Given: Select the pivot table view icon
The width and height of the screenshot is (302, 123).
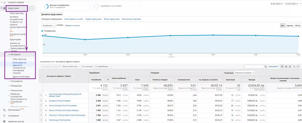Looking at the screenshot, I should point(298,67).
